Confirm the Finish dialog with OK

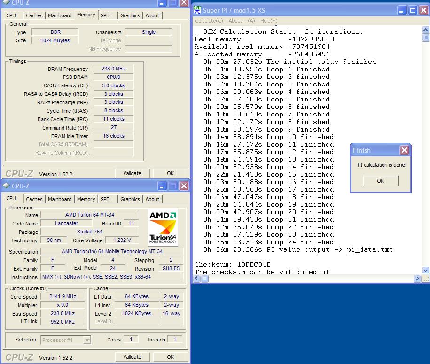tap(380, 181)
